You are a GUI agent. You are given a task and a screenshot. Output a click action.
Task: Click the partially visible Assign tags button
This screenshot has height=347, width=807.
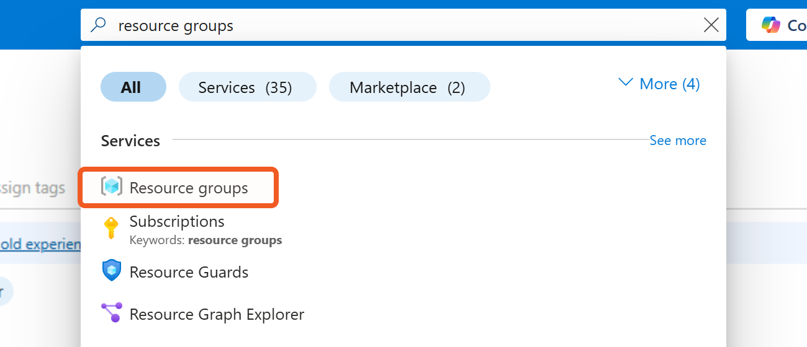point(32,188)
